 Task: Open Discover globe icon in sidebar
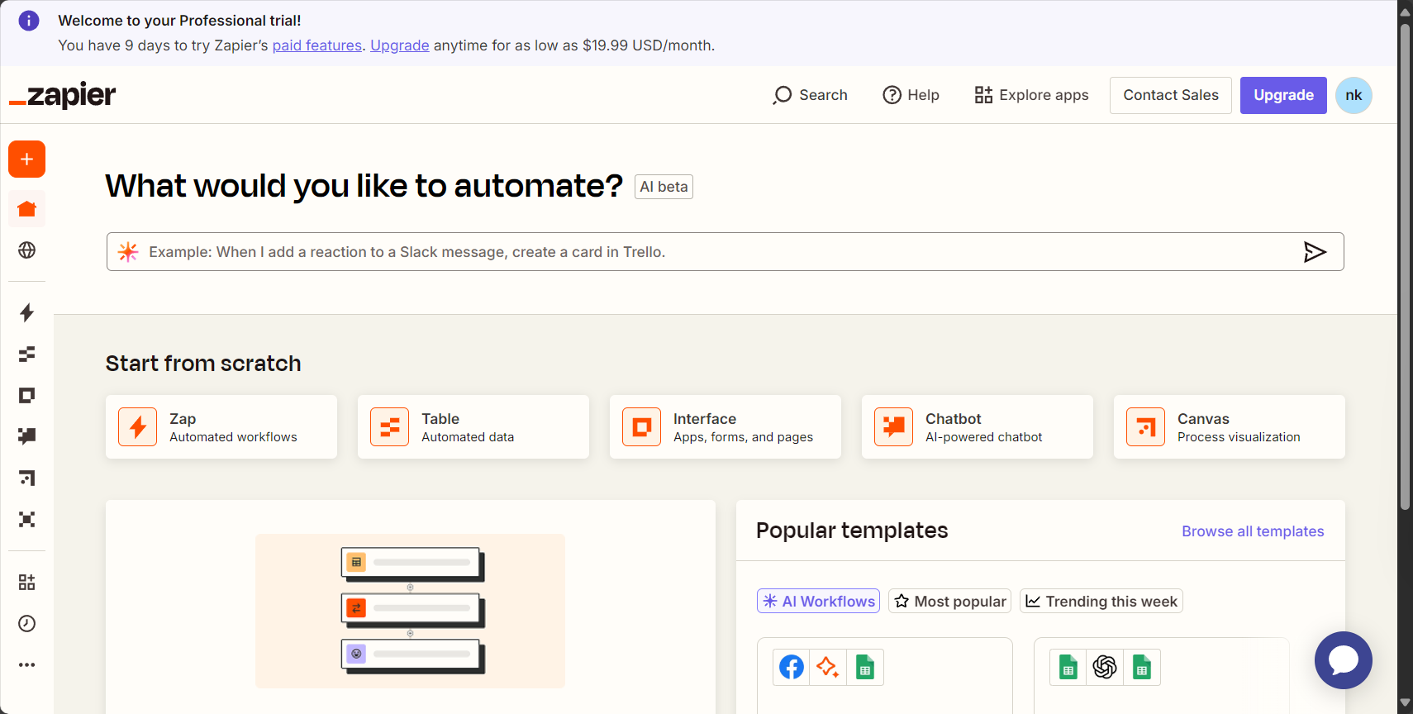click(x=26, y=250)
